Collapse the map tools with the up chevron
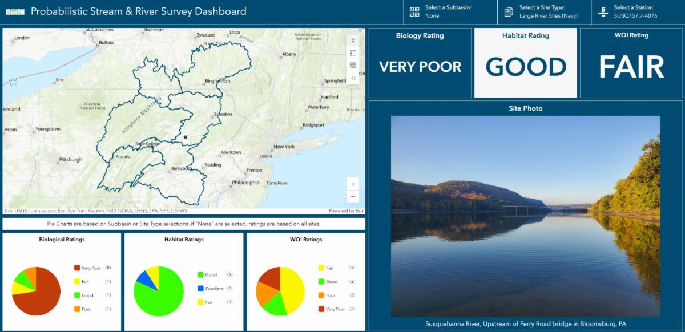The height and width of the screenshot is (332, 685). [353, 41]
